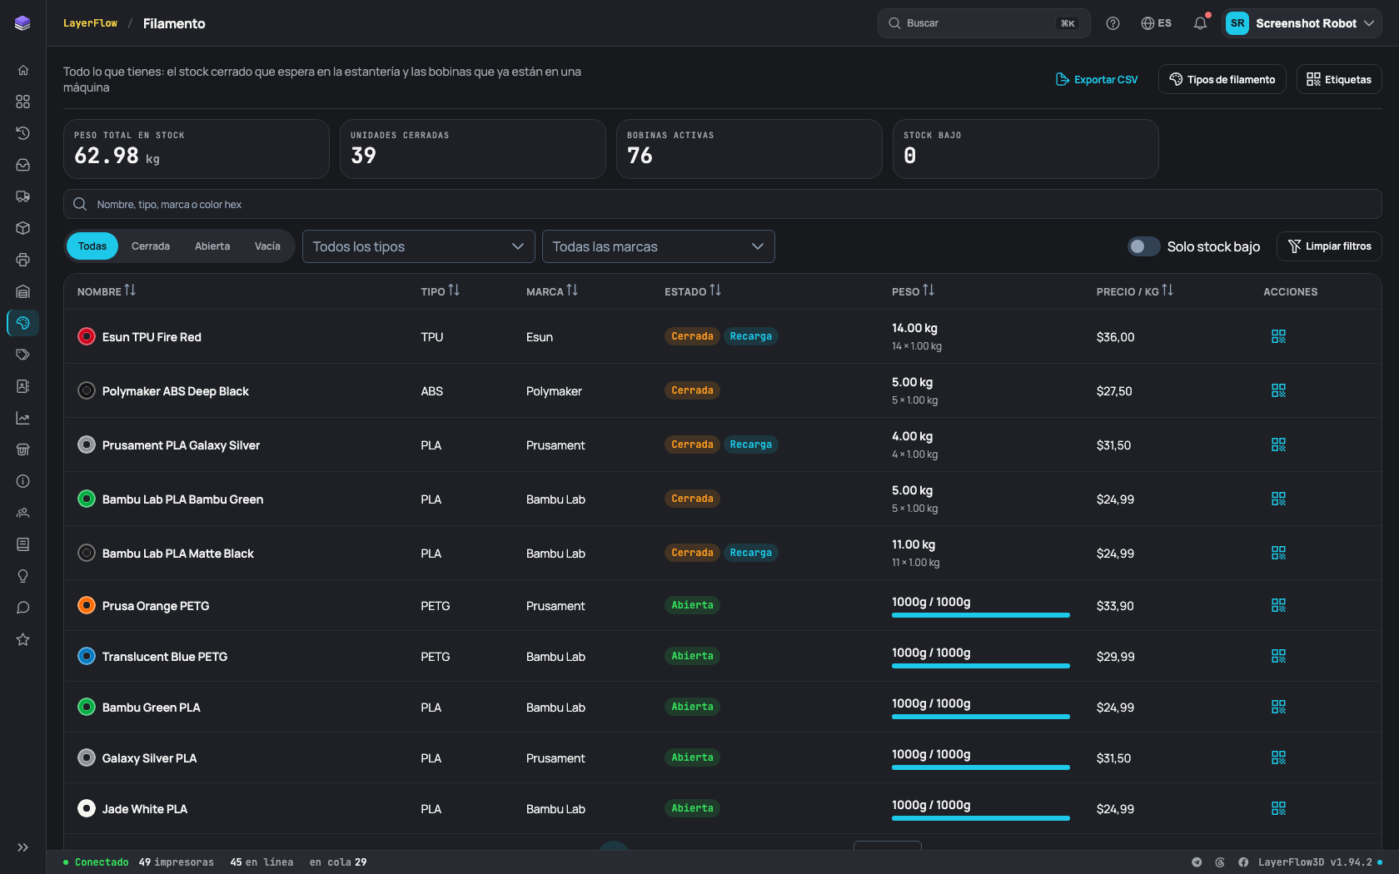Expand the sidebar with double-chevron icon
The width and height of the screenshot is (1399, 874).
pos(23,847)
